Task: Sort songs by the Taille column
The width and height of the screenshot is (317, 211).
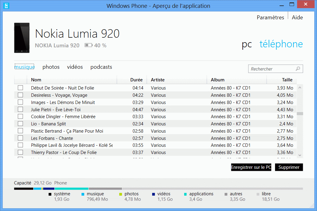Action: pyautogui.click(x=282, y=80)
